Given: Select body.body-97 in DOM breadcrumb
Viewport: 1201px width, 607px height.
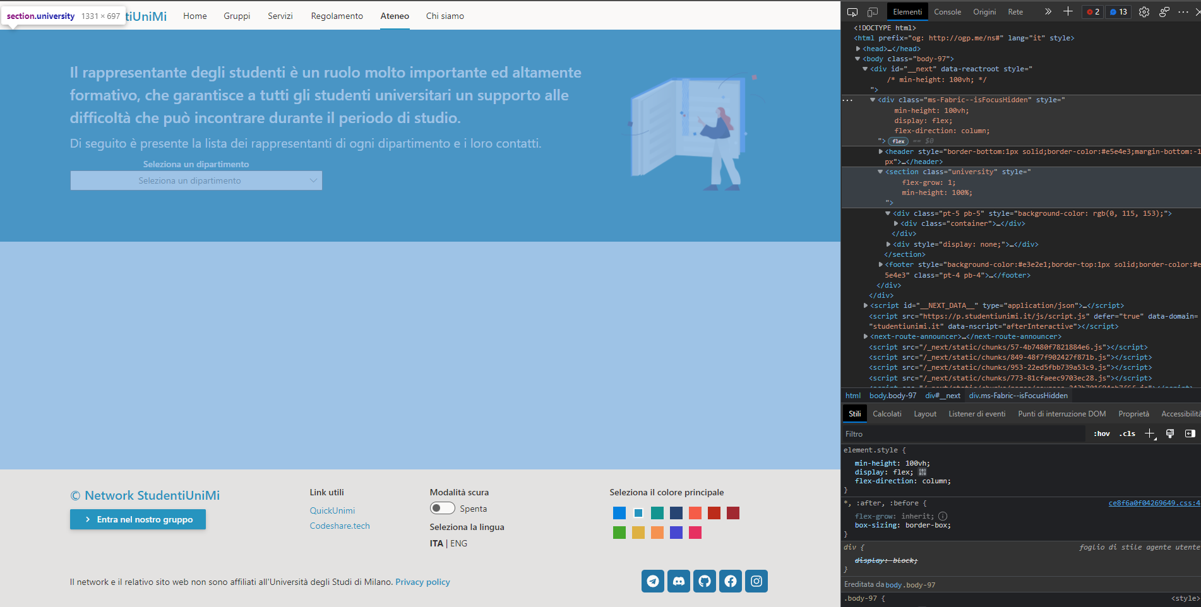Looking at the screenshot, I should (x=893, y=396).
